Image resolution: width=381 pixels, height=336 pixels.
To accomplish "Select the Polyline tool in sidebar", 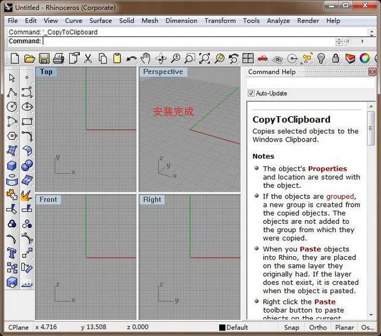I will [x=12, y=92].
